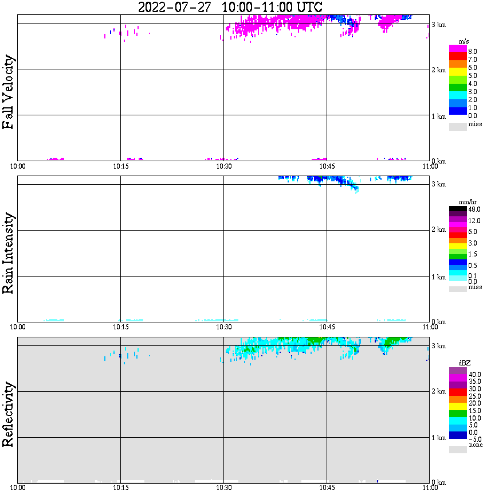Image resolution: width=487 pixels, height=498 pixels.
Task: Click the "40.0" label in the Reflectivity legend
Action: pos(475,375)
